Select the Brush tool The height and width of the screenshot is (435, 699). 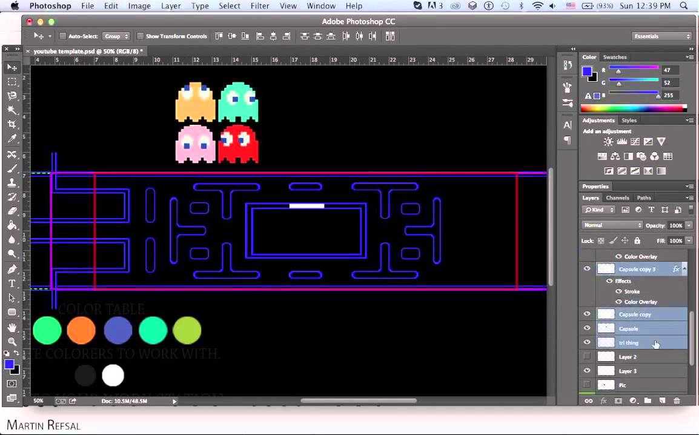pos(12,168)
